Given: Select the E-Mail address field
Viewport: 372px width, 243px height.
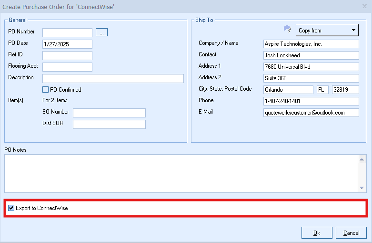Looking at the screenshot, I should (311, 113).
